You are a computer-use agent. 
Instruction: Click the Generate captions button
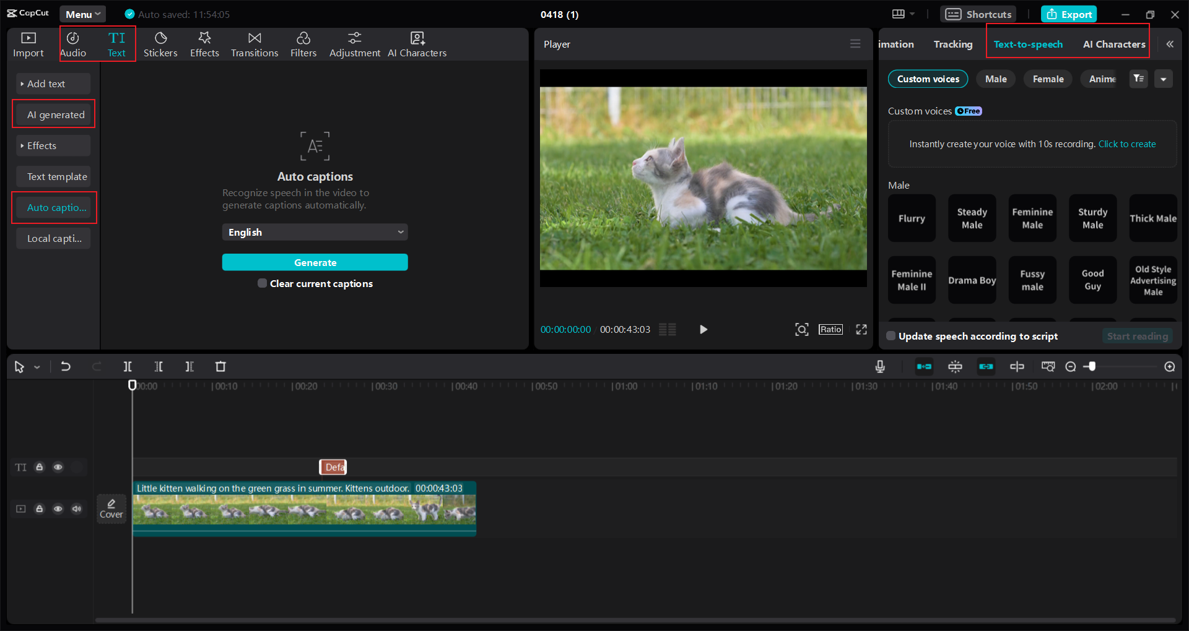315,262
